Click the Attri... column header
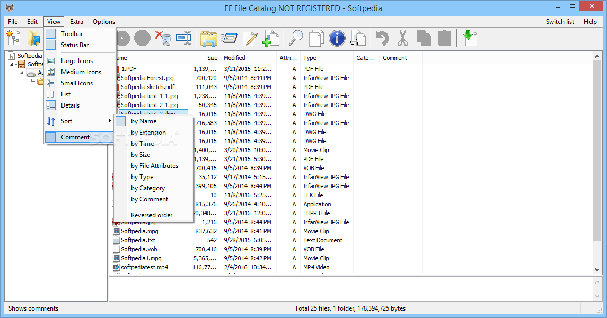The height and width of the screenshot is (318, 607). pos(288,58)
